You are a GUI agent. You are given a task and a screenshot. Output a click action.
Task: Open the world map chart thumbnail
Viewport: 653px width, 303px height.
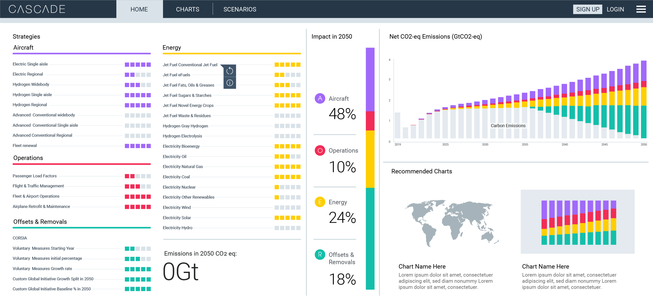(451, 223)
